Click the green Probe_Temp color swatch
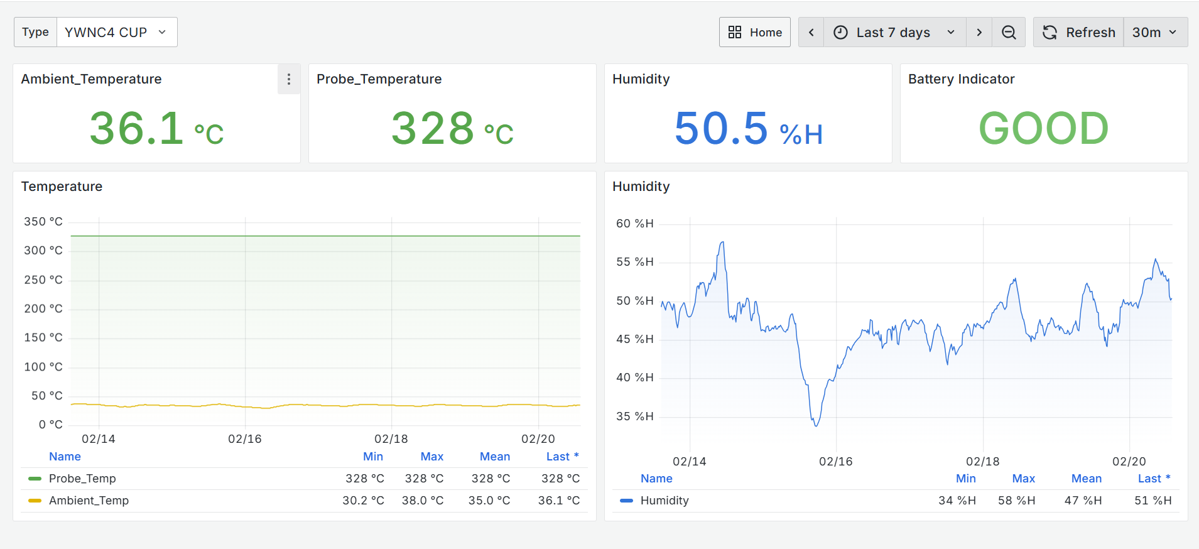Image resolution: width=1199 pixels, height=549 pixels. point(35,479)
